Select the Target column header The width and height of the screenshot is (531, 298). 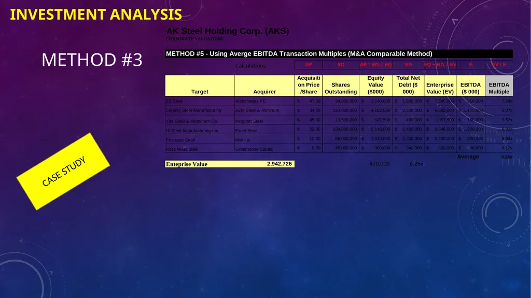click(x=200, y=86)
